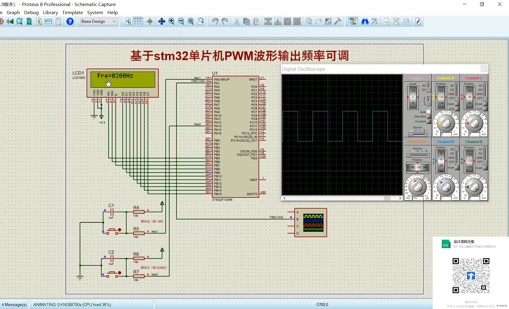This screenshot has width=509, height=309.
Task: Click the Channel A AC/DC/GND/OFF coupling slider
Action: coord(457,92)
